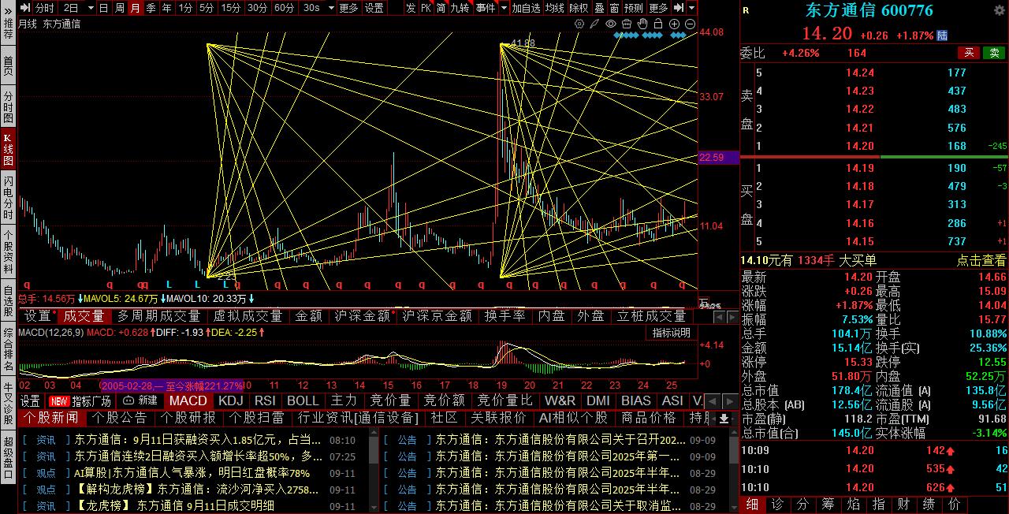Screen dimensions: 1009x514
Task: Open the dropdown arrow at toolbar far right
Action: pyautogui.click(x=691, y=8)
